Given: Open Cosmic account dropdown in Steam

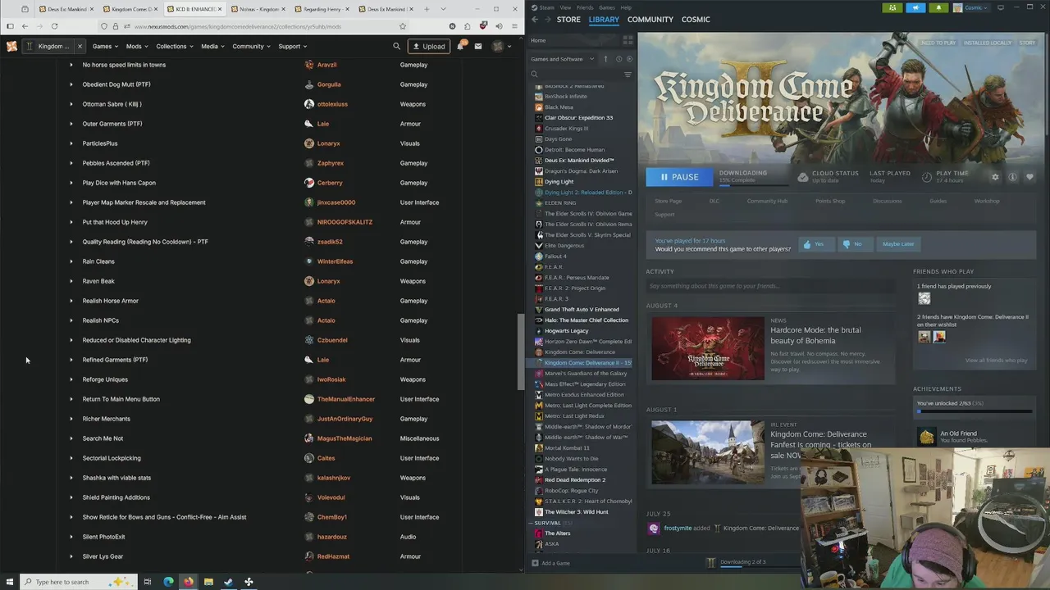Looking at the screenshot, I should click(973, 7).
